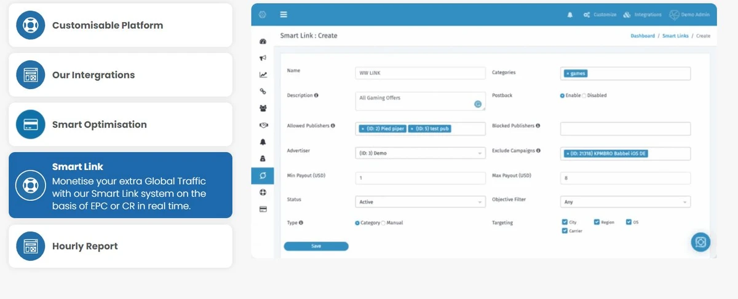This screenshot has width=738, height=299.
Task: Choose the Category type radio button
Action: tap(357, 223)
